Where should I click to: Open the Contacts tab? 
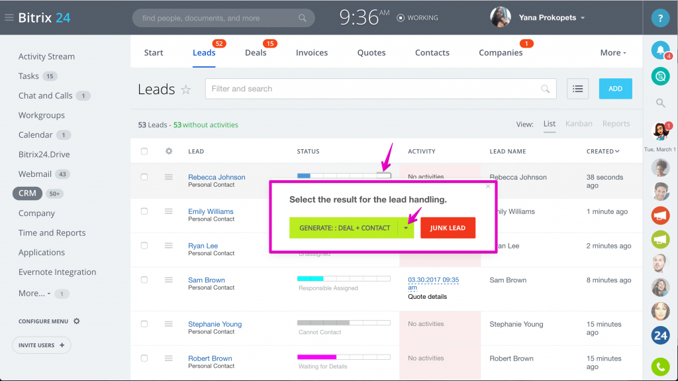(432, 52)
